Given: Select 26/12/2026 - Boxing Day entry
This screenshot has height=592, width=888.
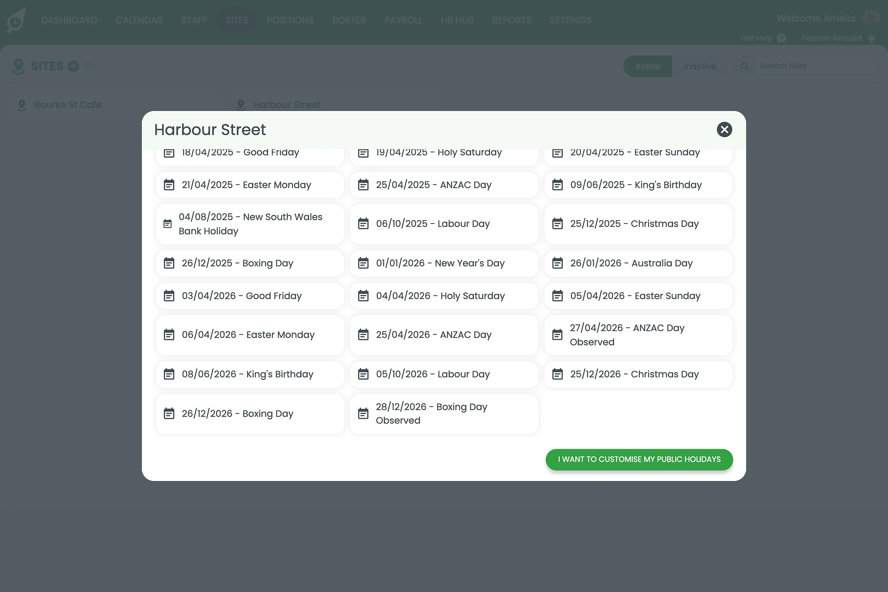Looking at the screenshot, I should (x=250, y=413).
